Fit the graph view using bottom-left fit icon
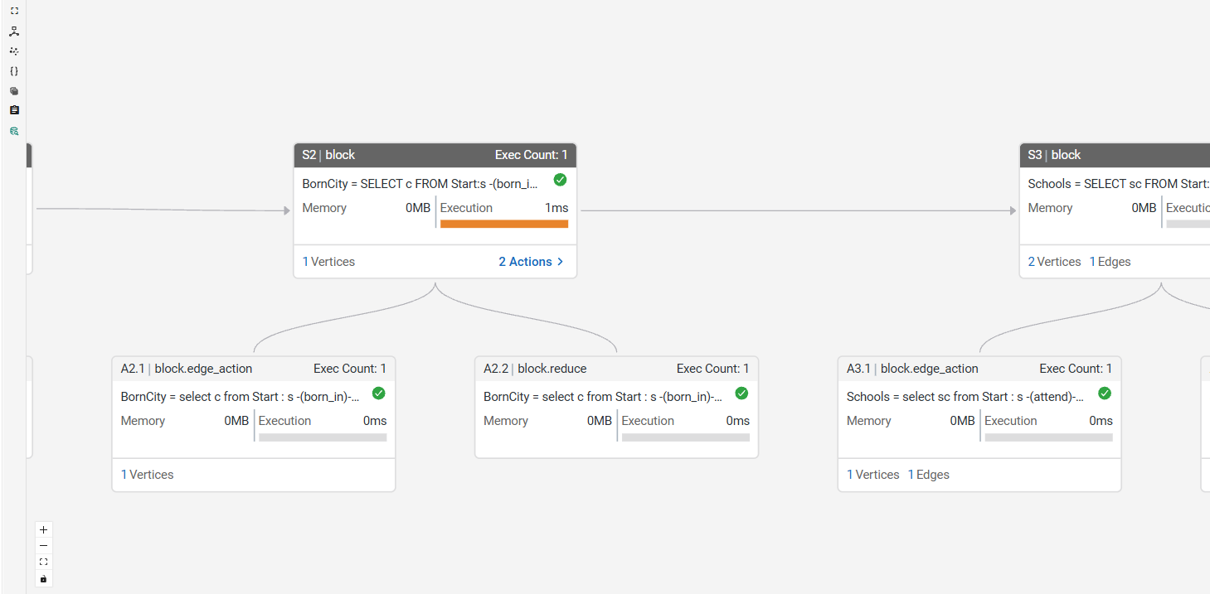1210x594 pixels. coord(44,562)
